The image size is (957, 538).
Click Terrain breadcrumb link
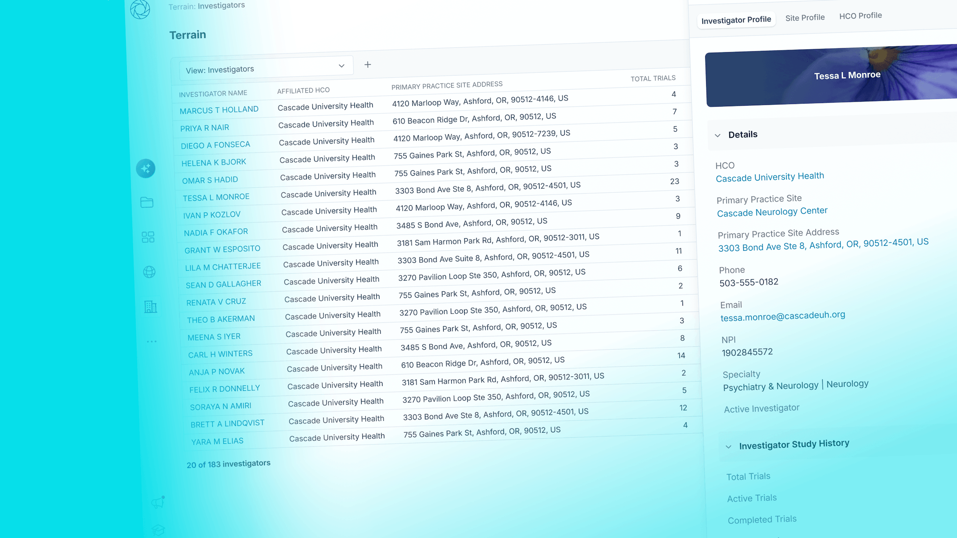[x=182, y=7]
